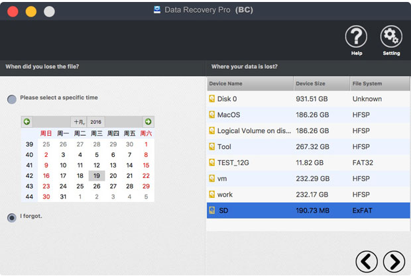Go back with the left arrow button

[x=367, y=261]
